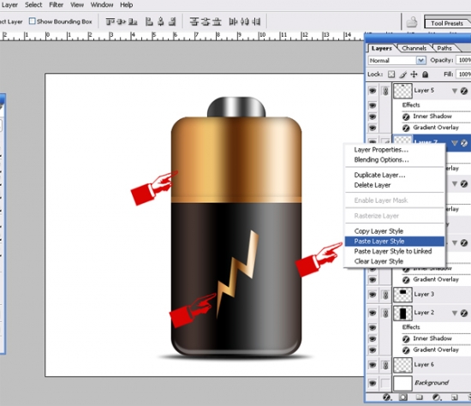471x406 pixels.
Task: Toggle the link box next to Layer 3
Action: pos(385,295)
